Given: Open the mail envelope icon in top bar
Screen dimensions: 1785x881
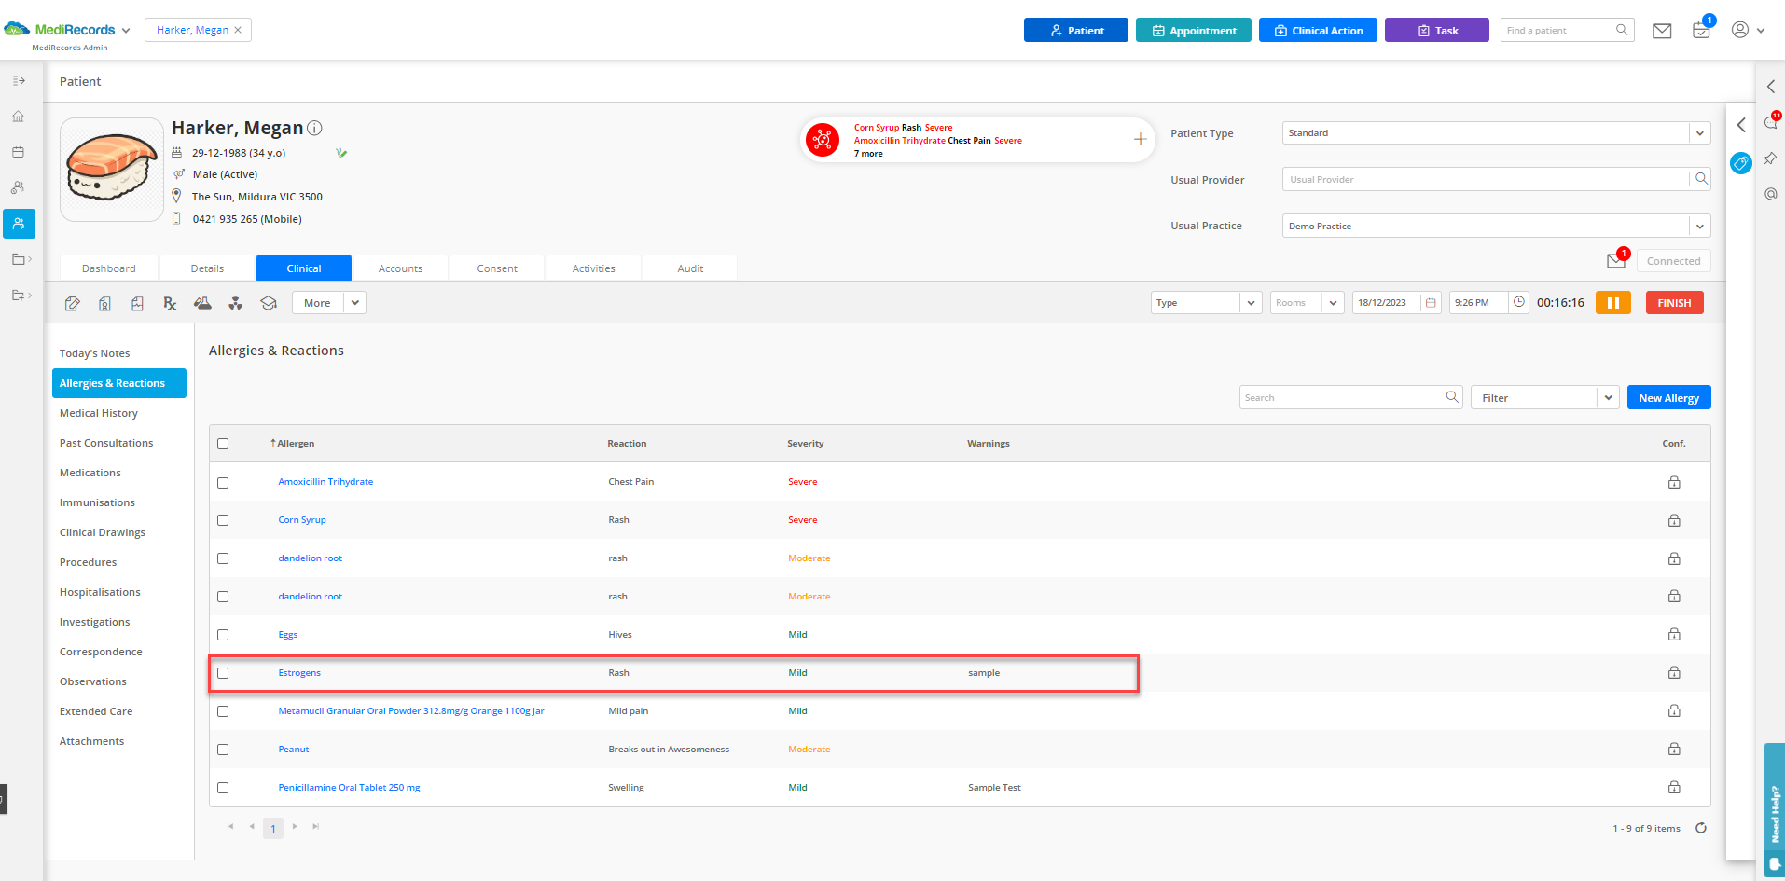Looking at the screenshot, I should tap(1662, 31).
